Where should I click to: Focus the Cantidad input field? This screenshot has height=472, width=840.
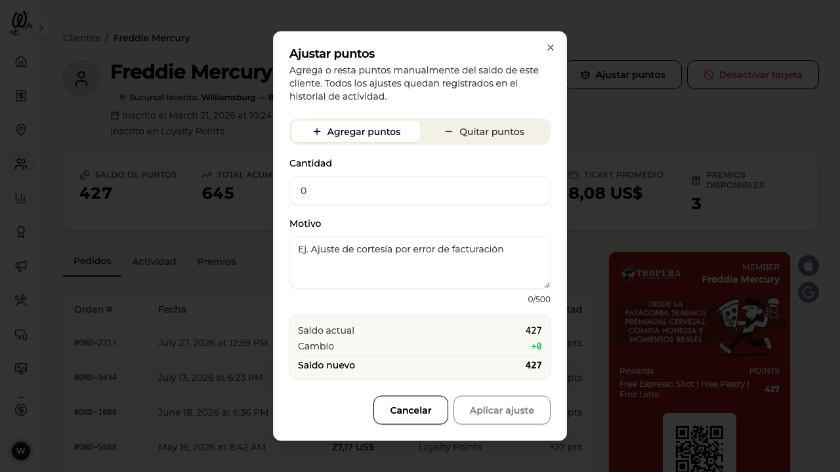420,191
